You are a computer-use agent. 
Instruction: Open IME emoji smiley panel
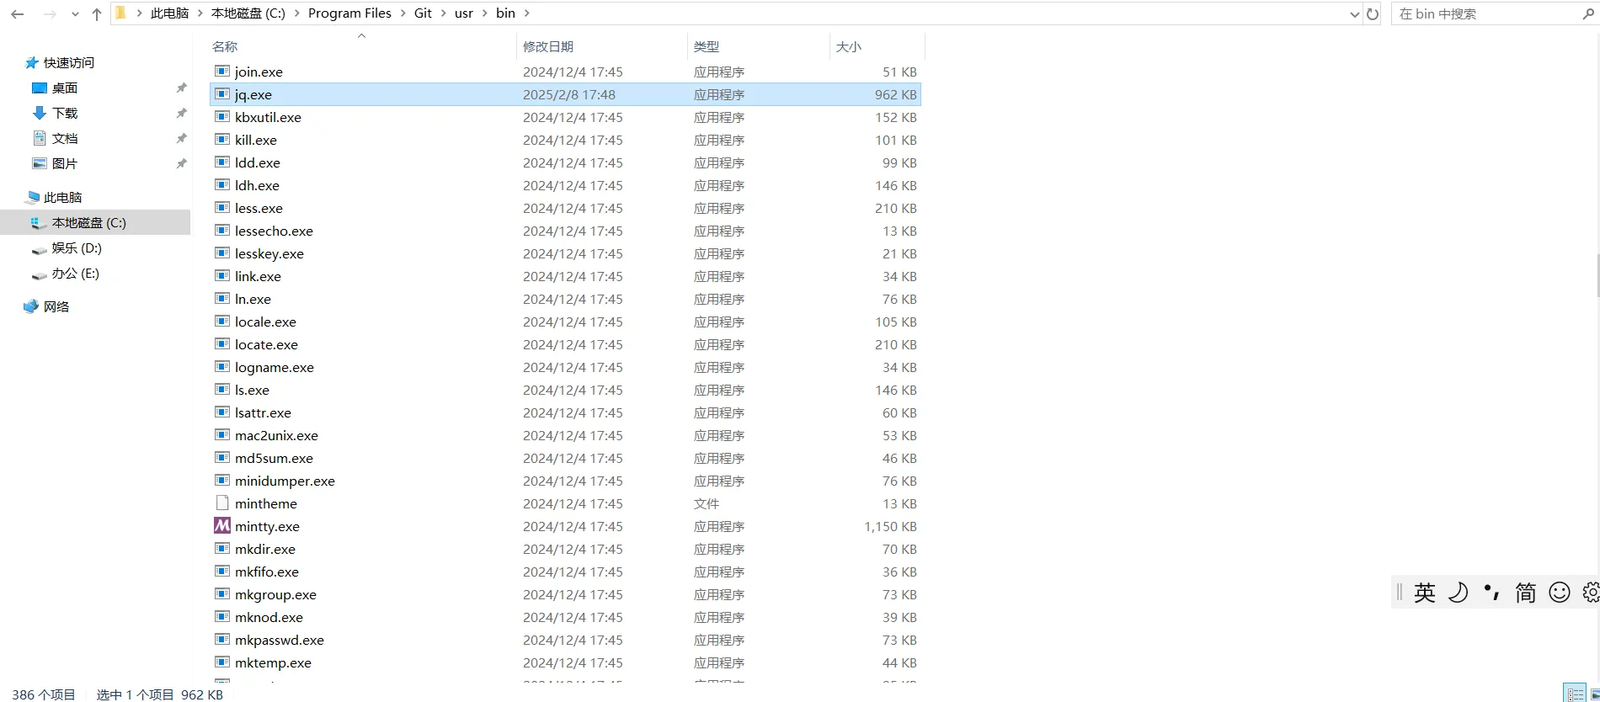[1560, 593]
